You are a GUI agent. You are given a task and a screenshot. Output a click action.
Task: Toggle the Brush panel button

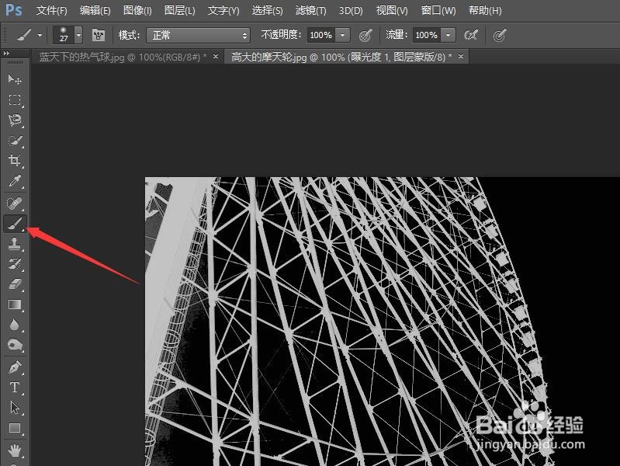(x=98, y=35)
